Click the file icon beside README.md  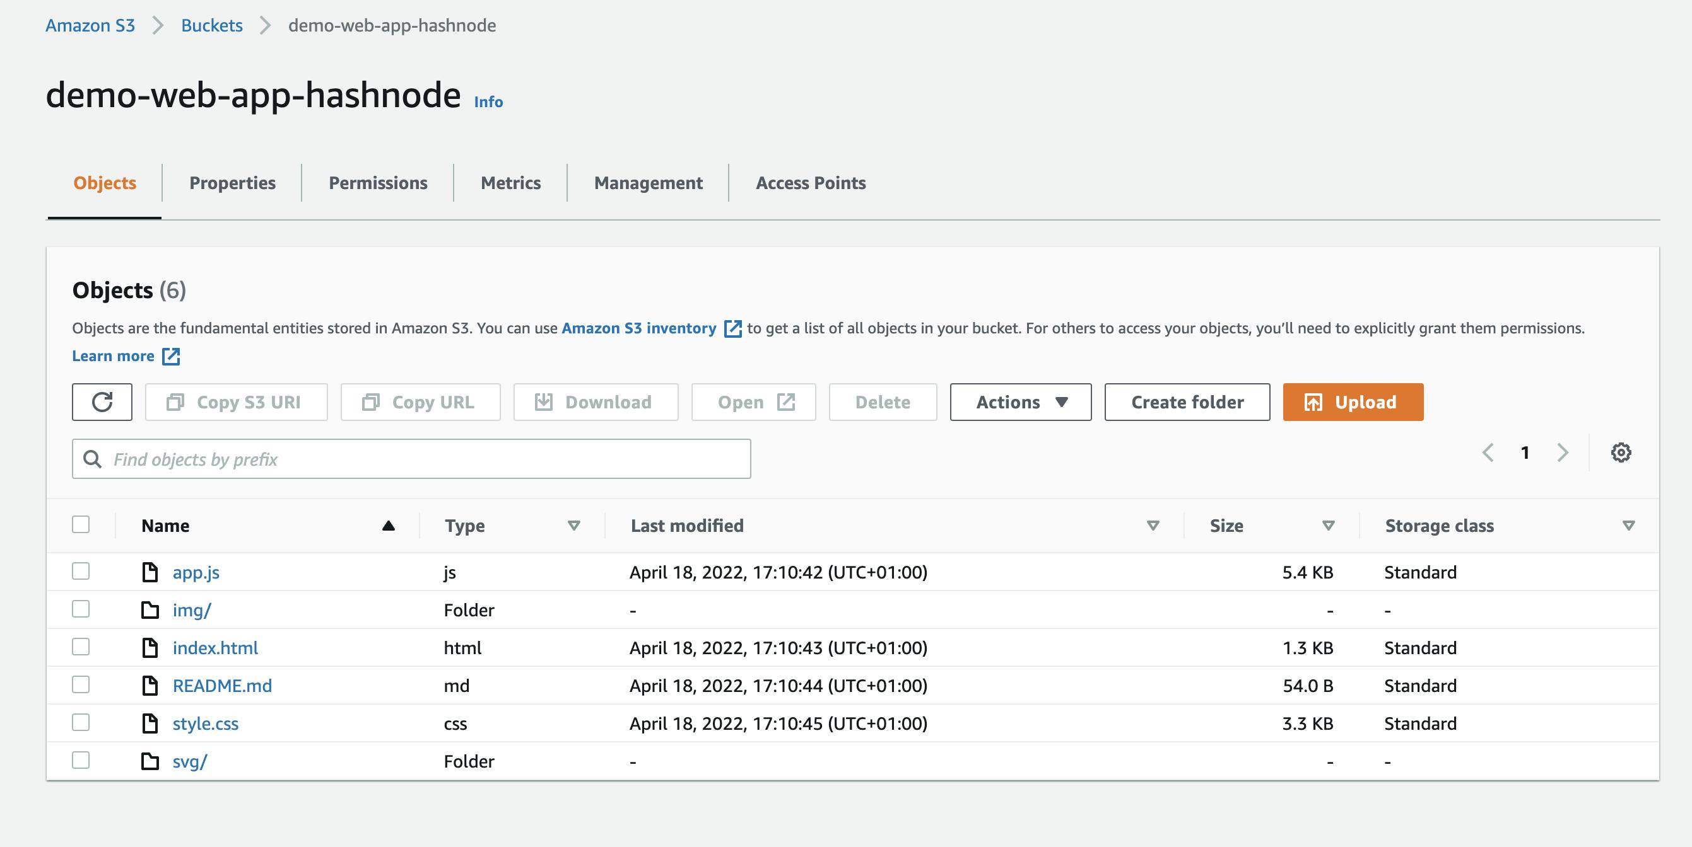click(x=150, y=686)
